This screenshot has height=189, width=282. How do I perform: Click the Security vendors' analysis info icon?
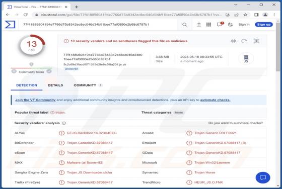[64, 123]
